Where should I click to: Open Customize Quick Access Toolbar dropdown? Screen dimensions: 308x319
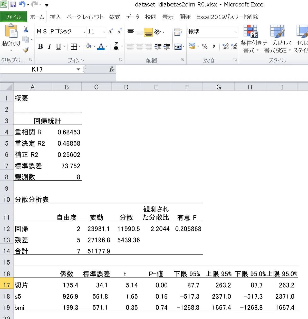click(46, 5)
